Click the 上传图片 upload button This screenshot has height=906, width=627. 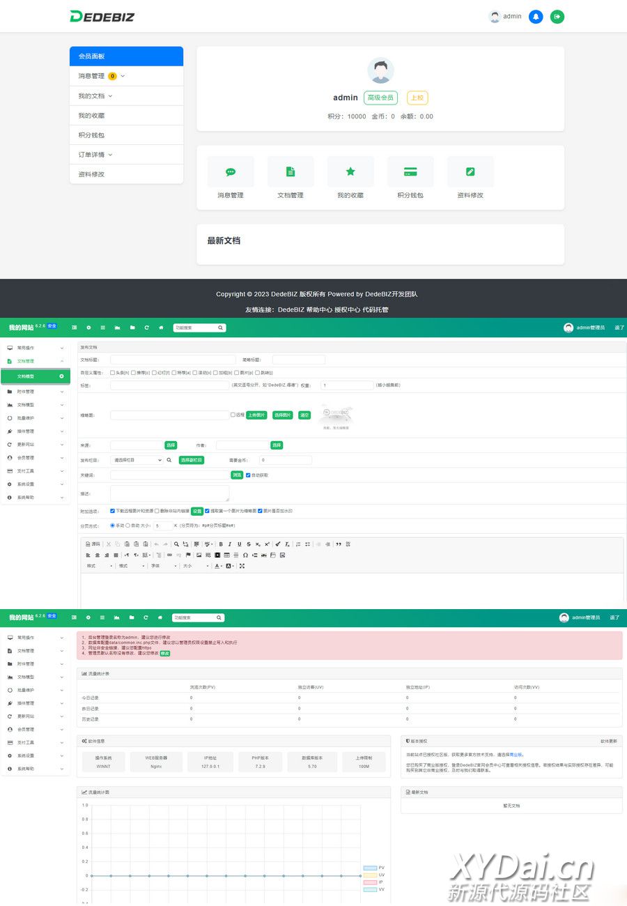pyautogui.click(x=256, y=415)
